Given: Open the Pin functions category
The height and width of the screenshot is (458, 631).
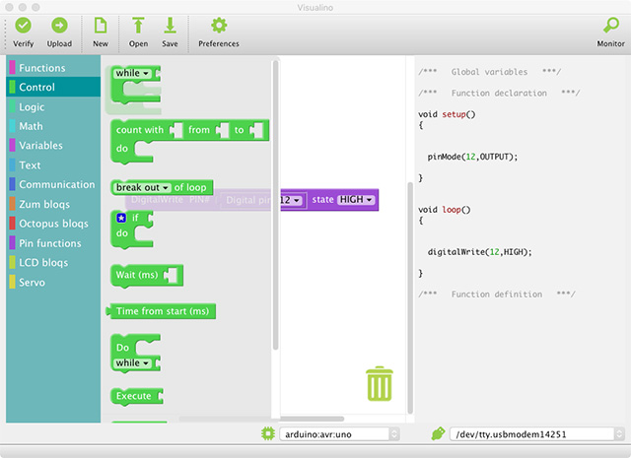Looking at the screenshot, I should pyautogui.click(x=49, y=243).
